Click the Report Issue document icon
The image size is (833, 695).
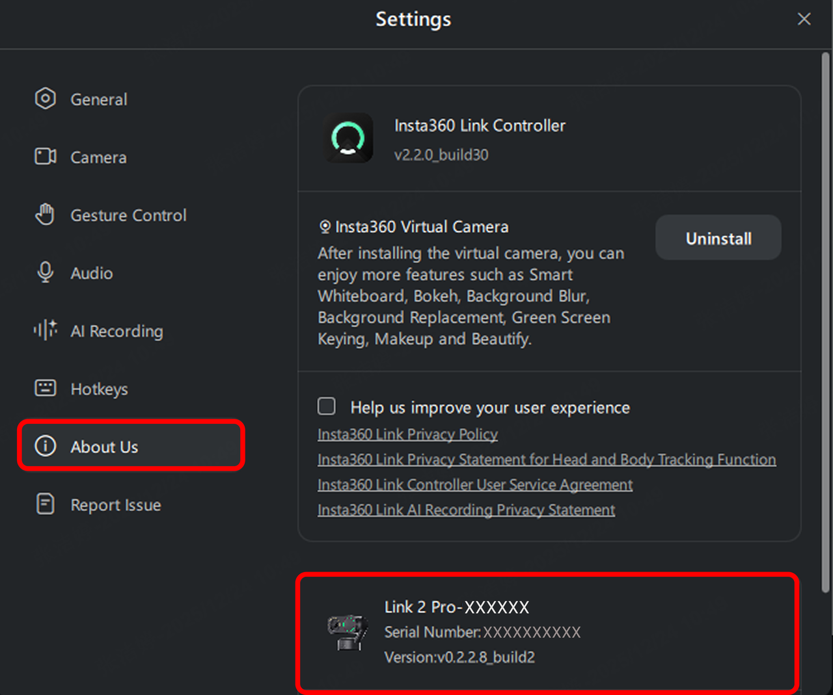pyautogui.click(x=45, y=504)
